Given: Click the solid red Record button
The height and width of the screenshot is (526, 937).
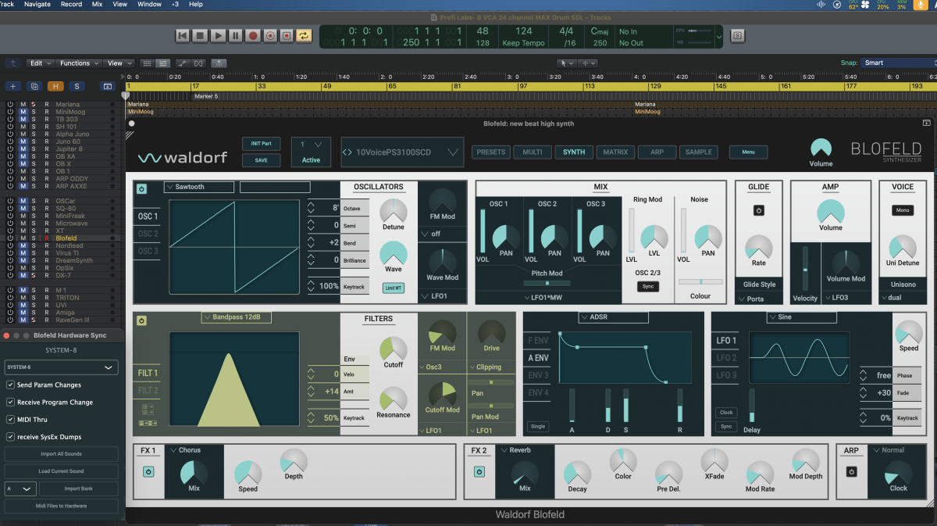Looking at the screenshot, I should tap(253, 35).
